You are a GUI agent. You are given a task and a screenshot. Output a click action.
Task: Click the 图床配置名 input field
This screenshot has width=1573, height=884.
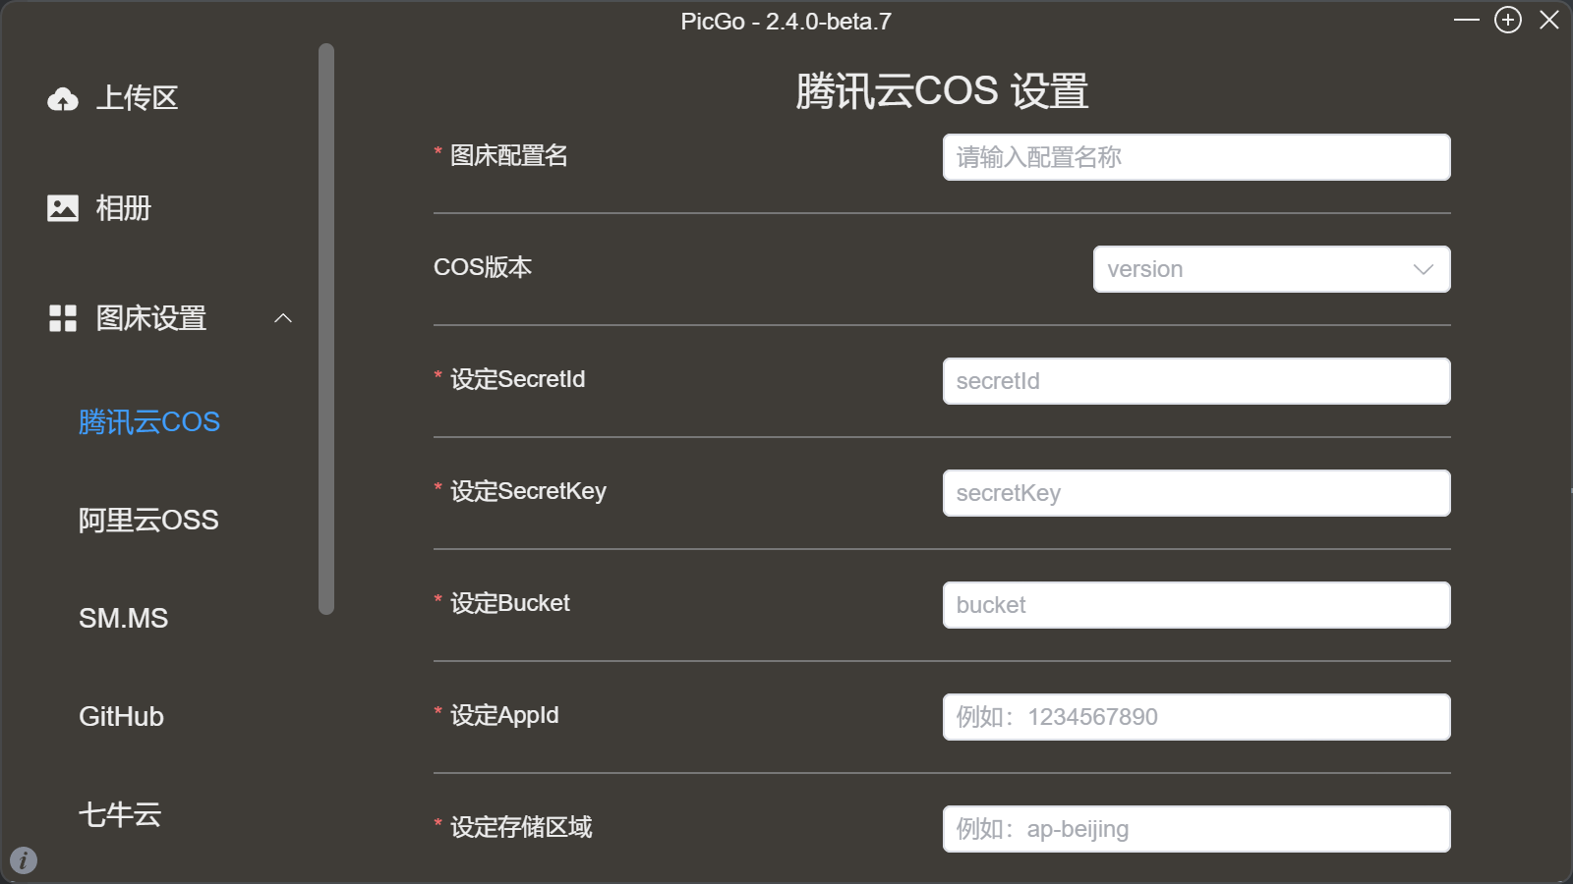tap(1195, 157)
